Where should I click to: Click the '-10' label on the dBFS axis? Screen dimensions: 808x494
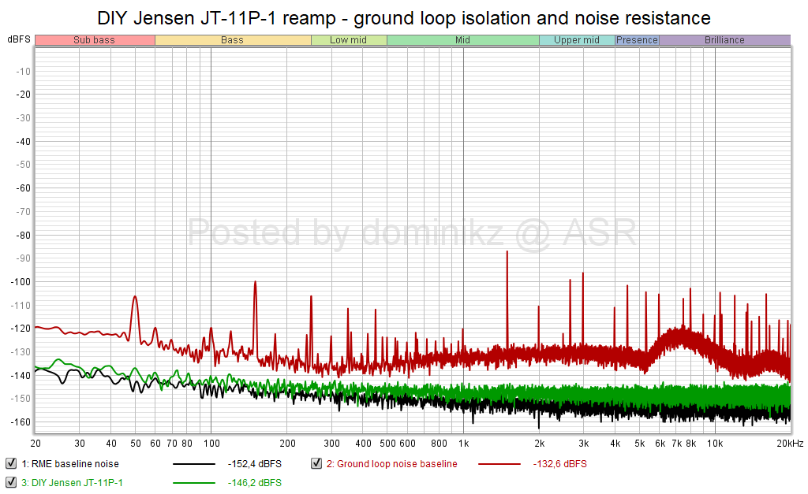point(23,72)
